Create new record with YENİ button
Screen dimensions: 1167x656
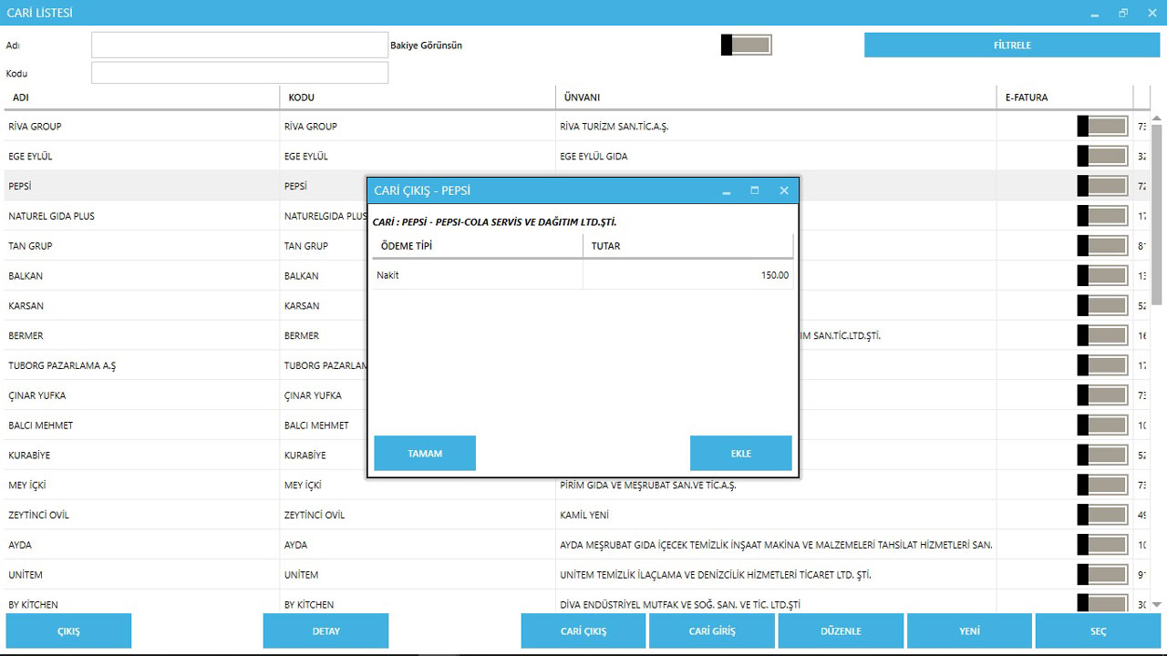click(969, 630)
